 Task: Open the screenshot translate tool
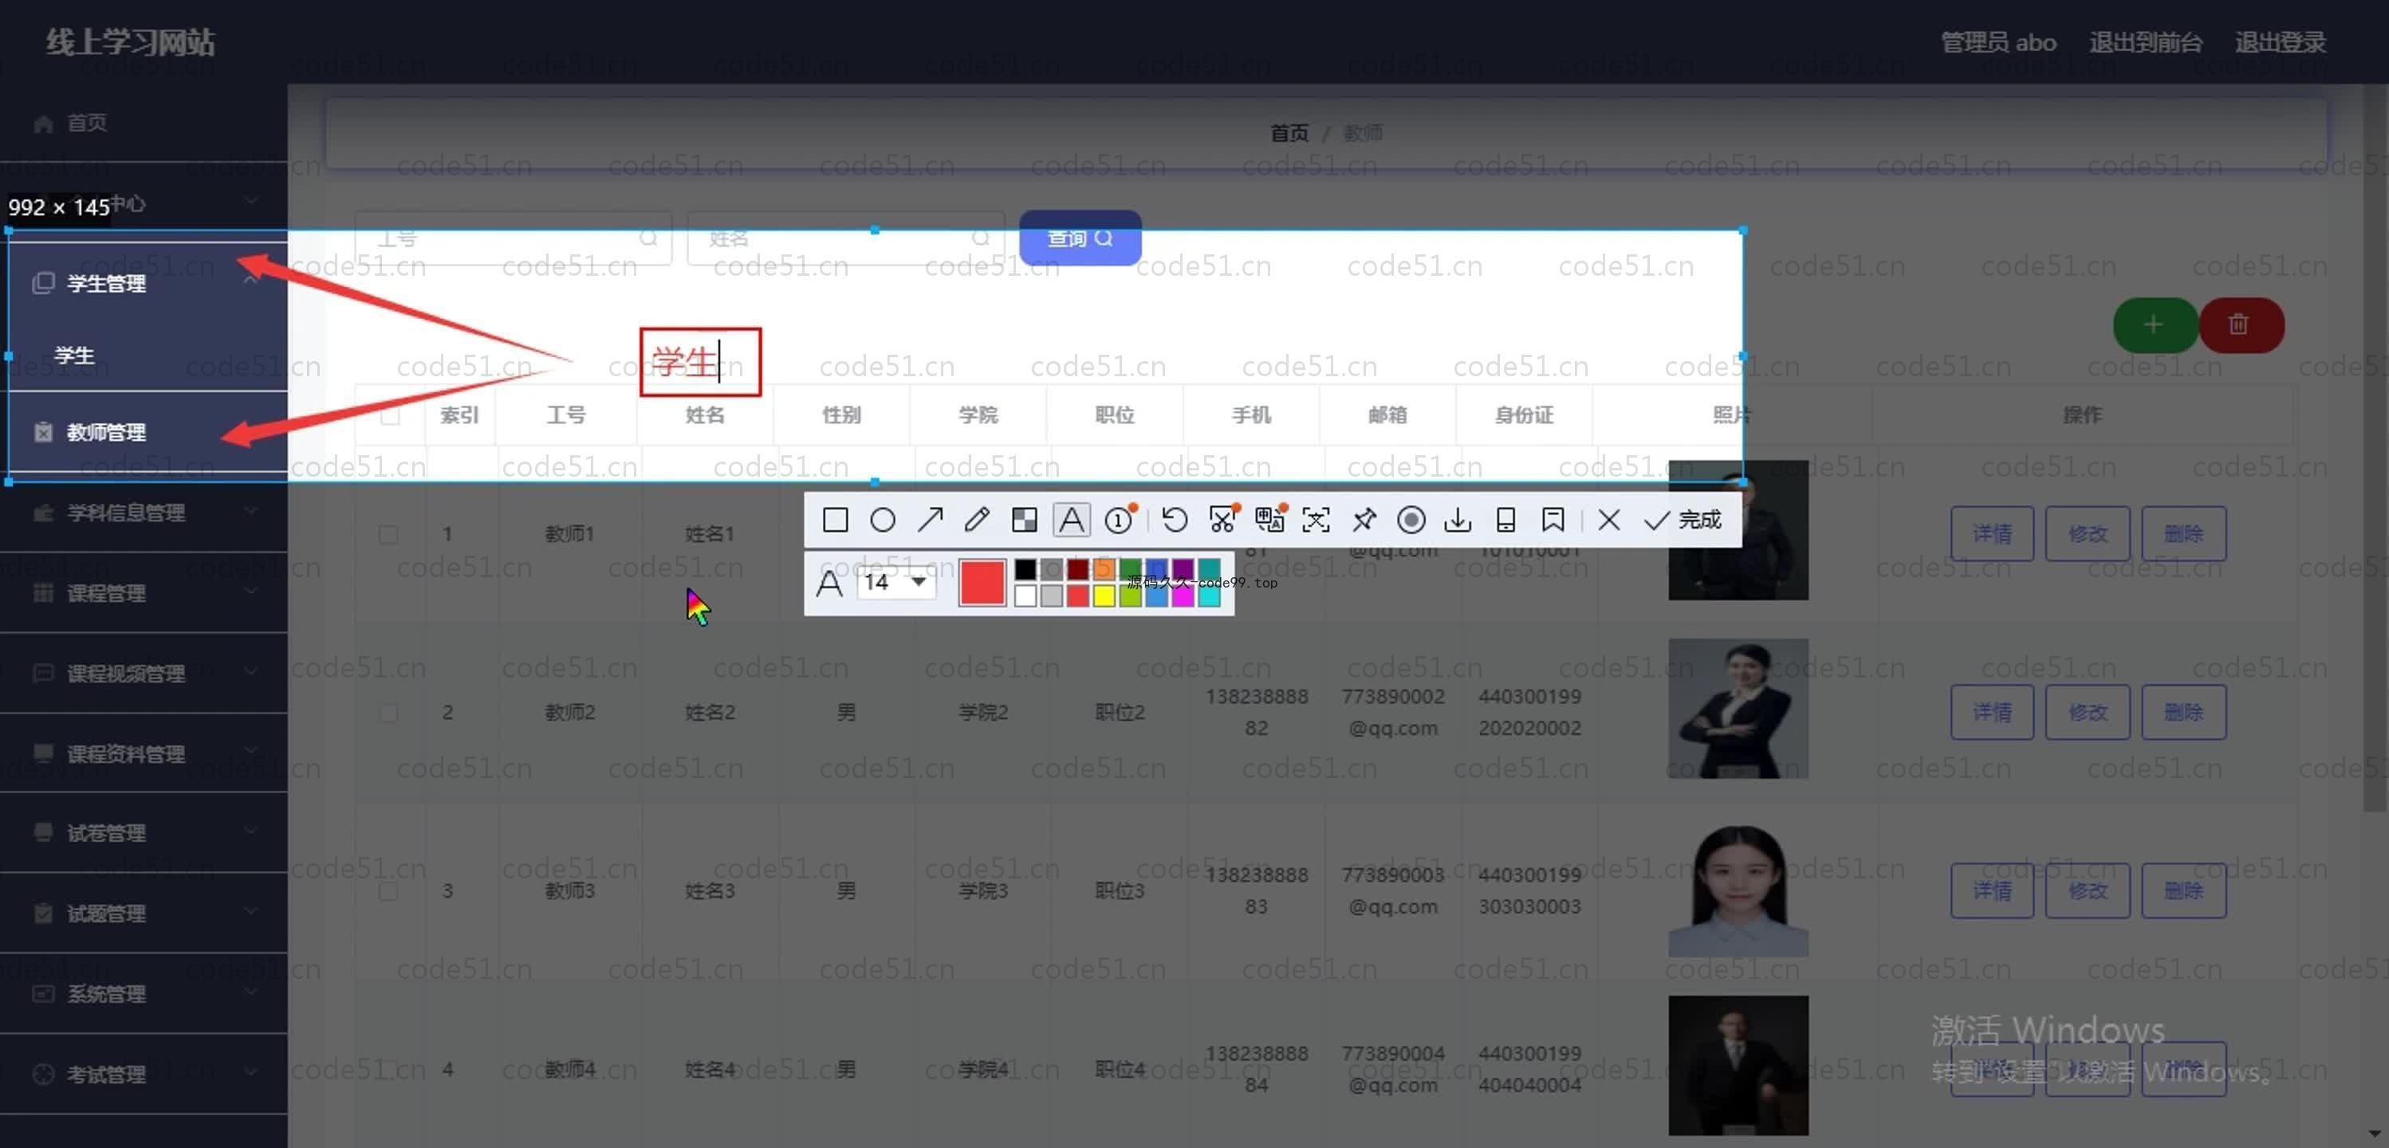coord(1269,521)
